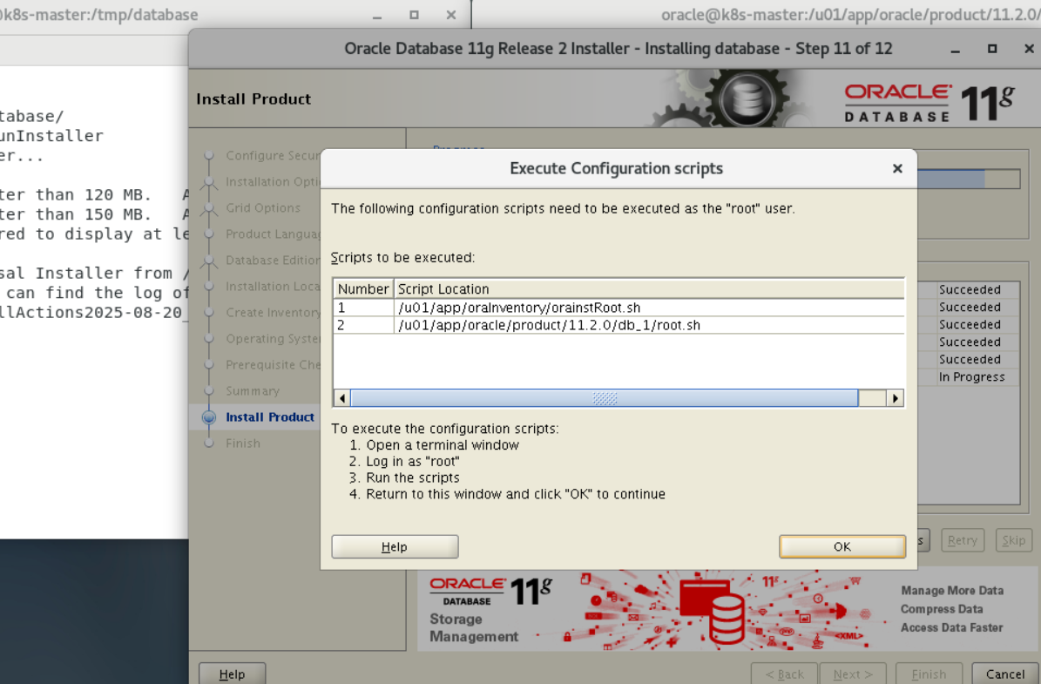Viewport: 1041px width, 684px height.
Task: Click the Retry button in installer
Action: 962,540
